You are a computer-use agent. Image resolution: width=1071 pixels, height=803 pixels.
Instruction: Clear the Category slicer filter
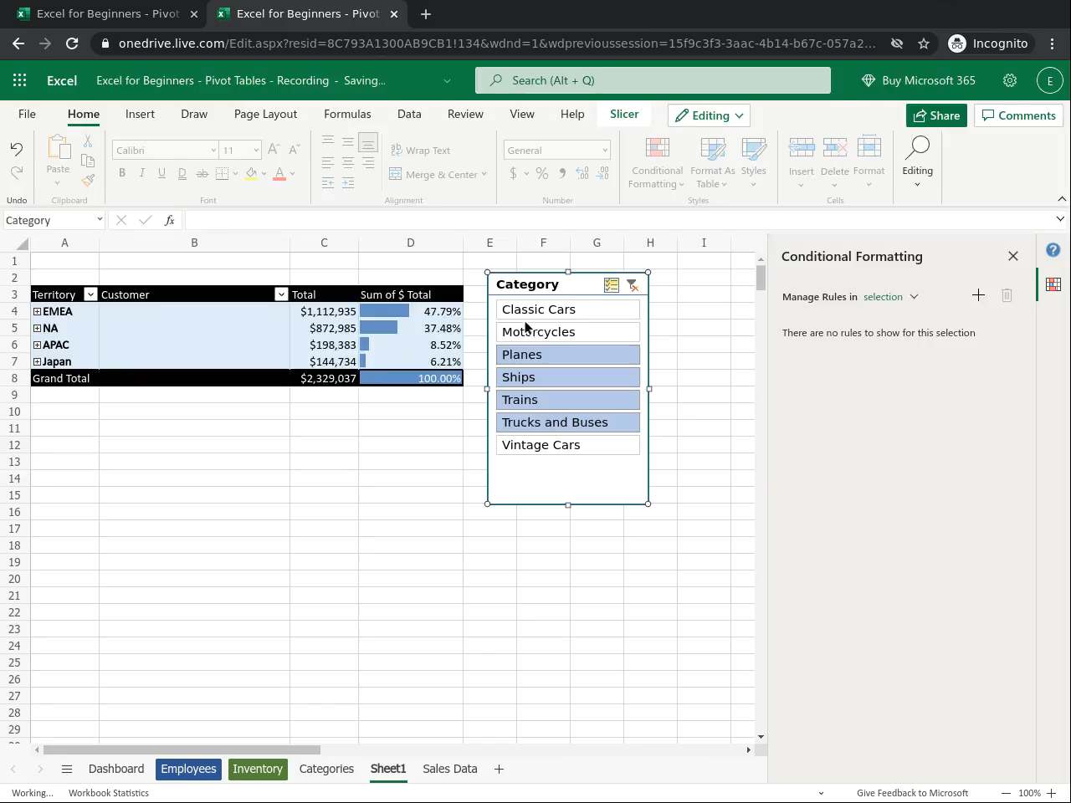tap(633, 285)
